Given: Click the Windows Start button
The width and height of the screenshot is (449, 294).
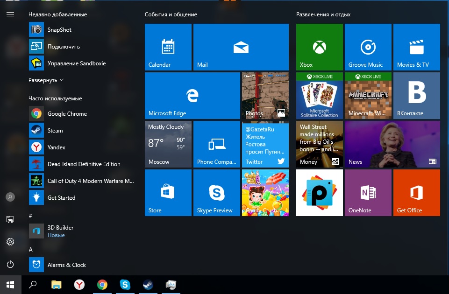Looking at the screenshot, I should click(11, 285).
